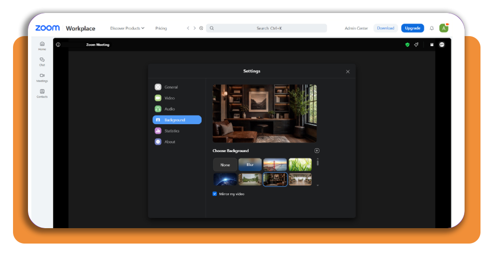494x258 pixels.
Task: Select Audio settings tab
Action: [x=177, y=109]
